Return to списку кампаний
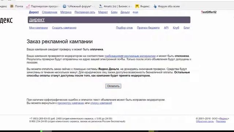Image resolution: width=234 pixels, height=132 pixels. click(101, 103)
